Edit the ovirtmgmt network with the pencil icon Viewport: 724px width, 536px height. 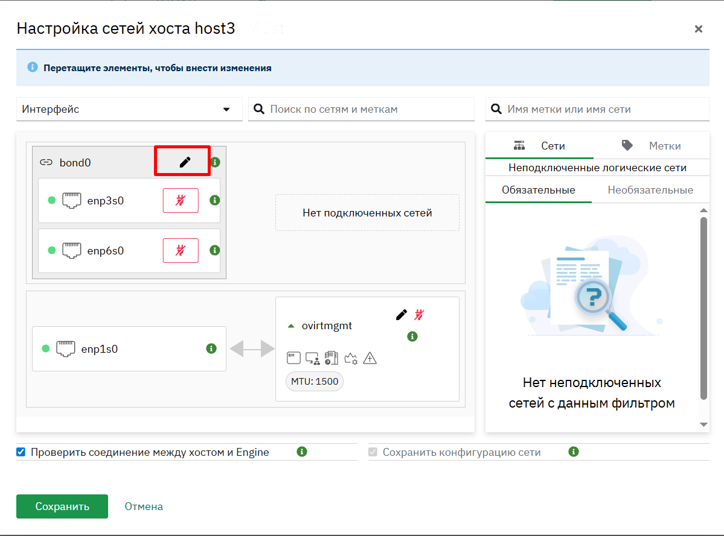[401, 315]
